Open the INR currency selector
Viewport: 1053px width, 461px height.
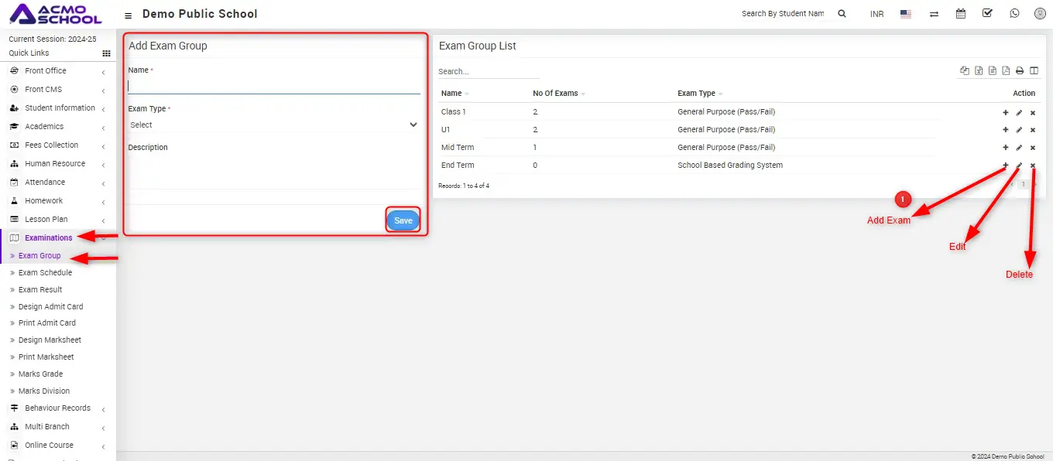coord(876,14)
